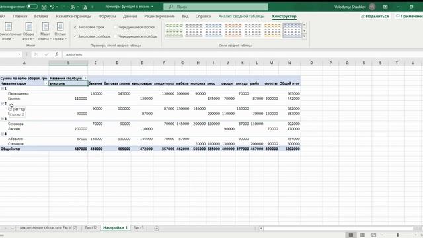423x238 pixels.
Task: Enable Чередующиеся строки checkbox
Action: pyautogui.click(x=115, y=27)
